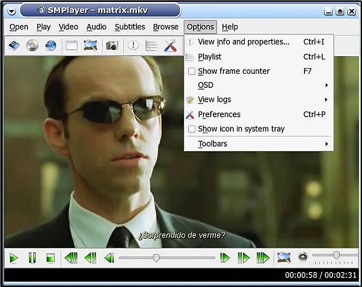Click the seek slider handle
Screen dimensions: 362x287
(156, 258)
